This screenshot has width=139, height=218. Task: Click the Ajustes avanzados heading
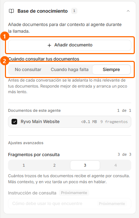(26, 143)
